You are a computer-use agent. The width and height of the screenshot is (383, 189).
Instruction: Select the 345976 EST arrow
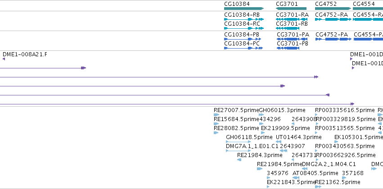(x=268, y=178)
